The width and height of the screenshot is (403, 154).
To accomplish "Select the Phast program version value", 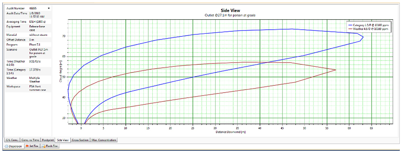I will [x=34, y=45].
